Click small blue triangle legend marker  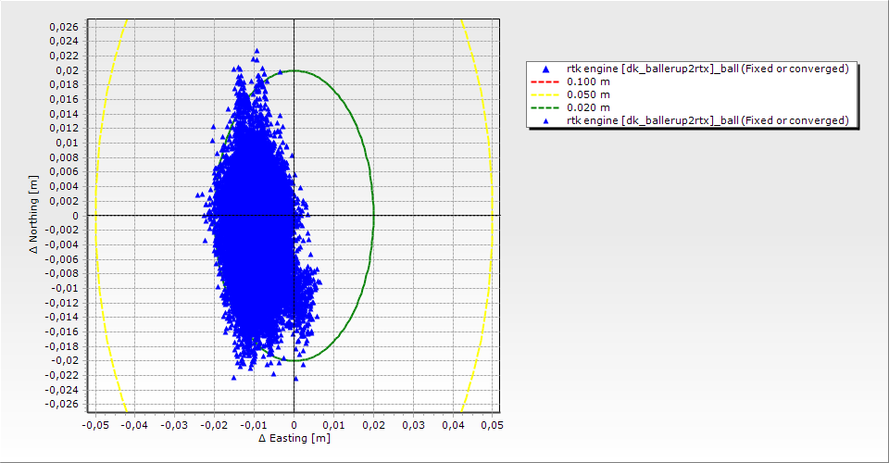click(x=545, y=121)
